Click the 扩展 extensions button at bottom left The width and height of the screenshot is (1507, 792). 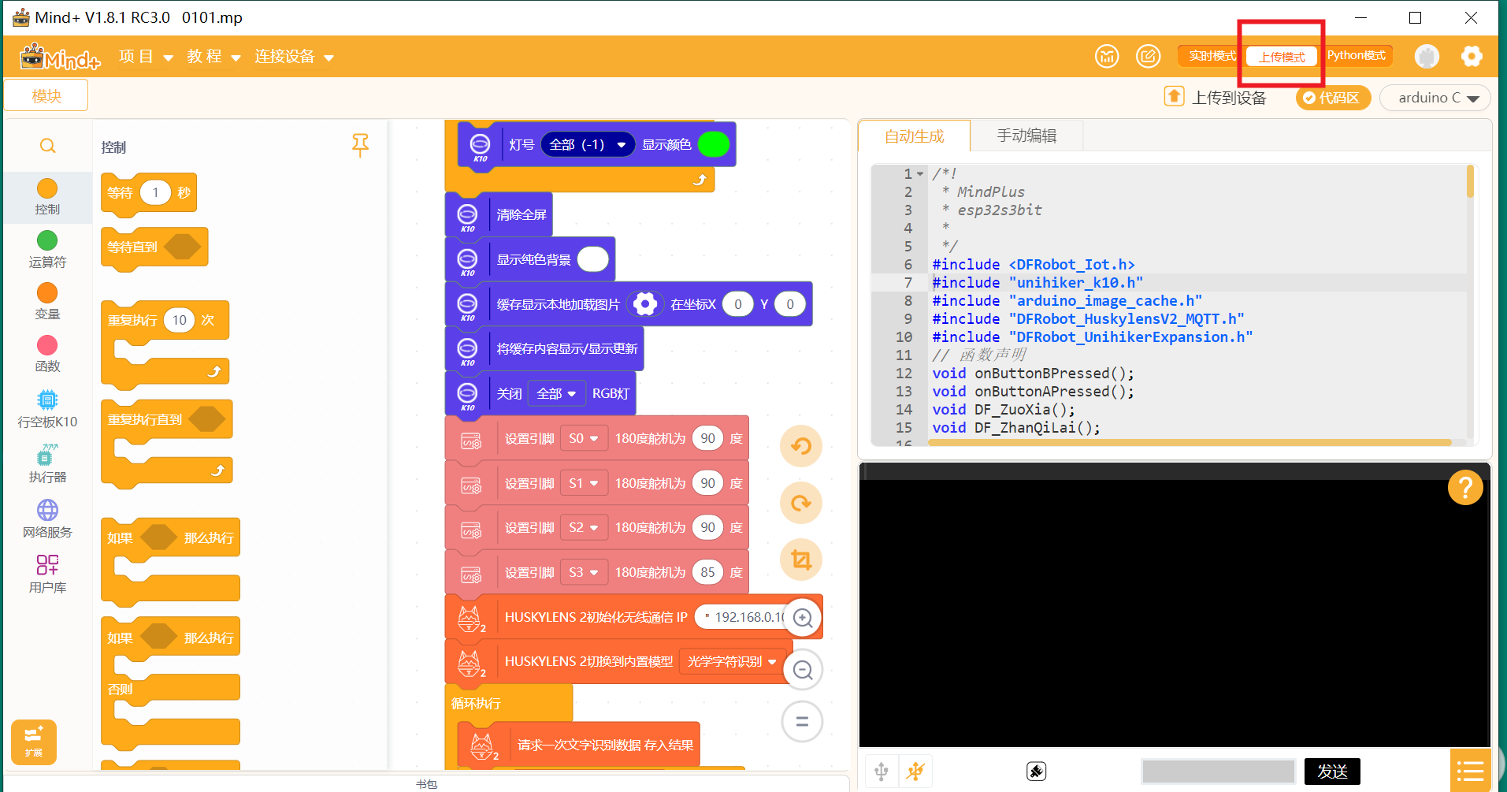click(x=33, y=742)
